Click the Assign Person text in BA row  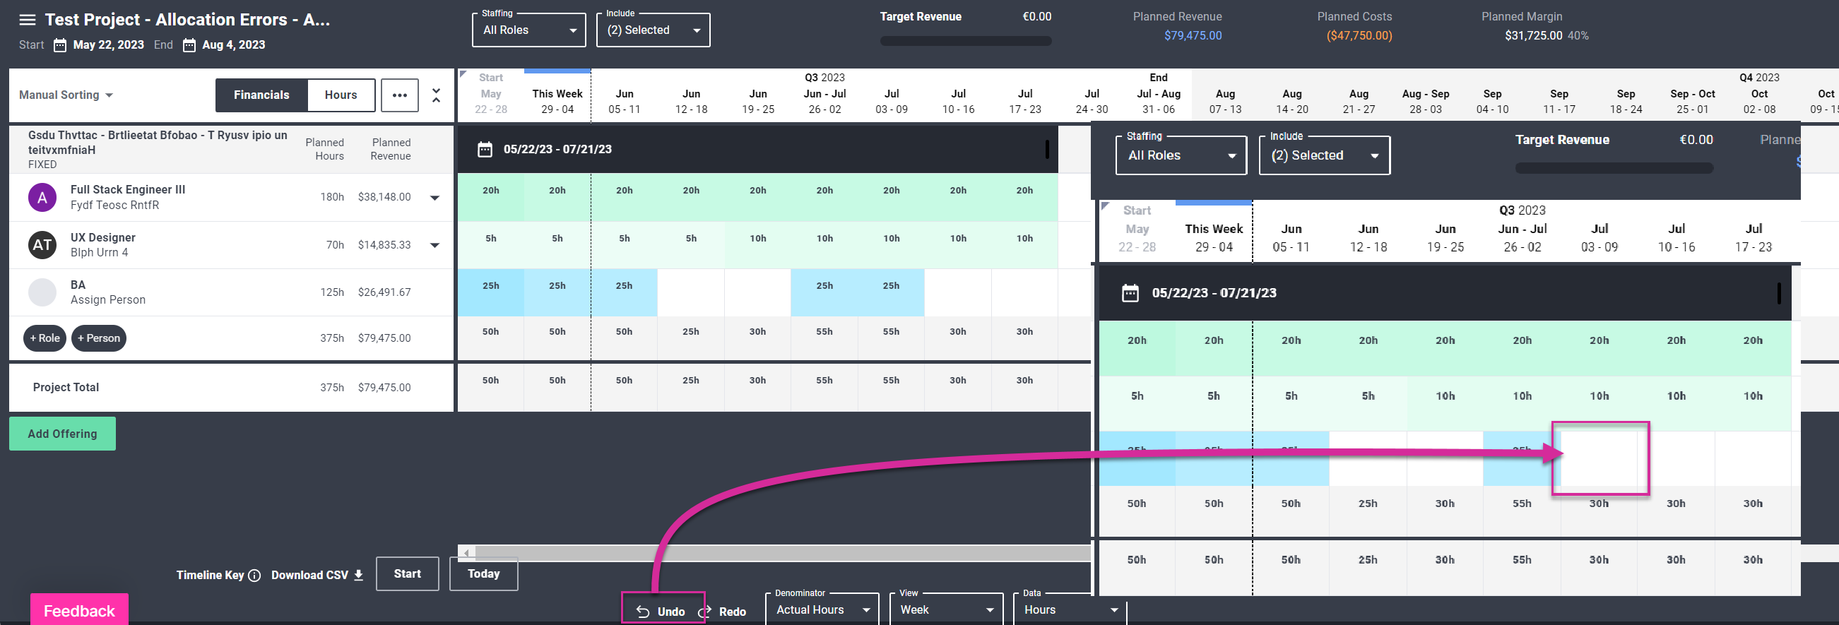point(108,300)
